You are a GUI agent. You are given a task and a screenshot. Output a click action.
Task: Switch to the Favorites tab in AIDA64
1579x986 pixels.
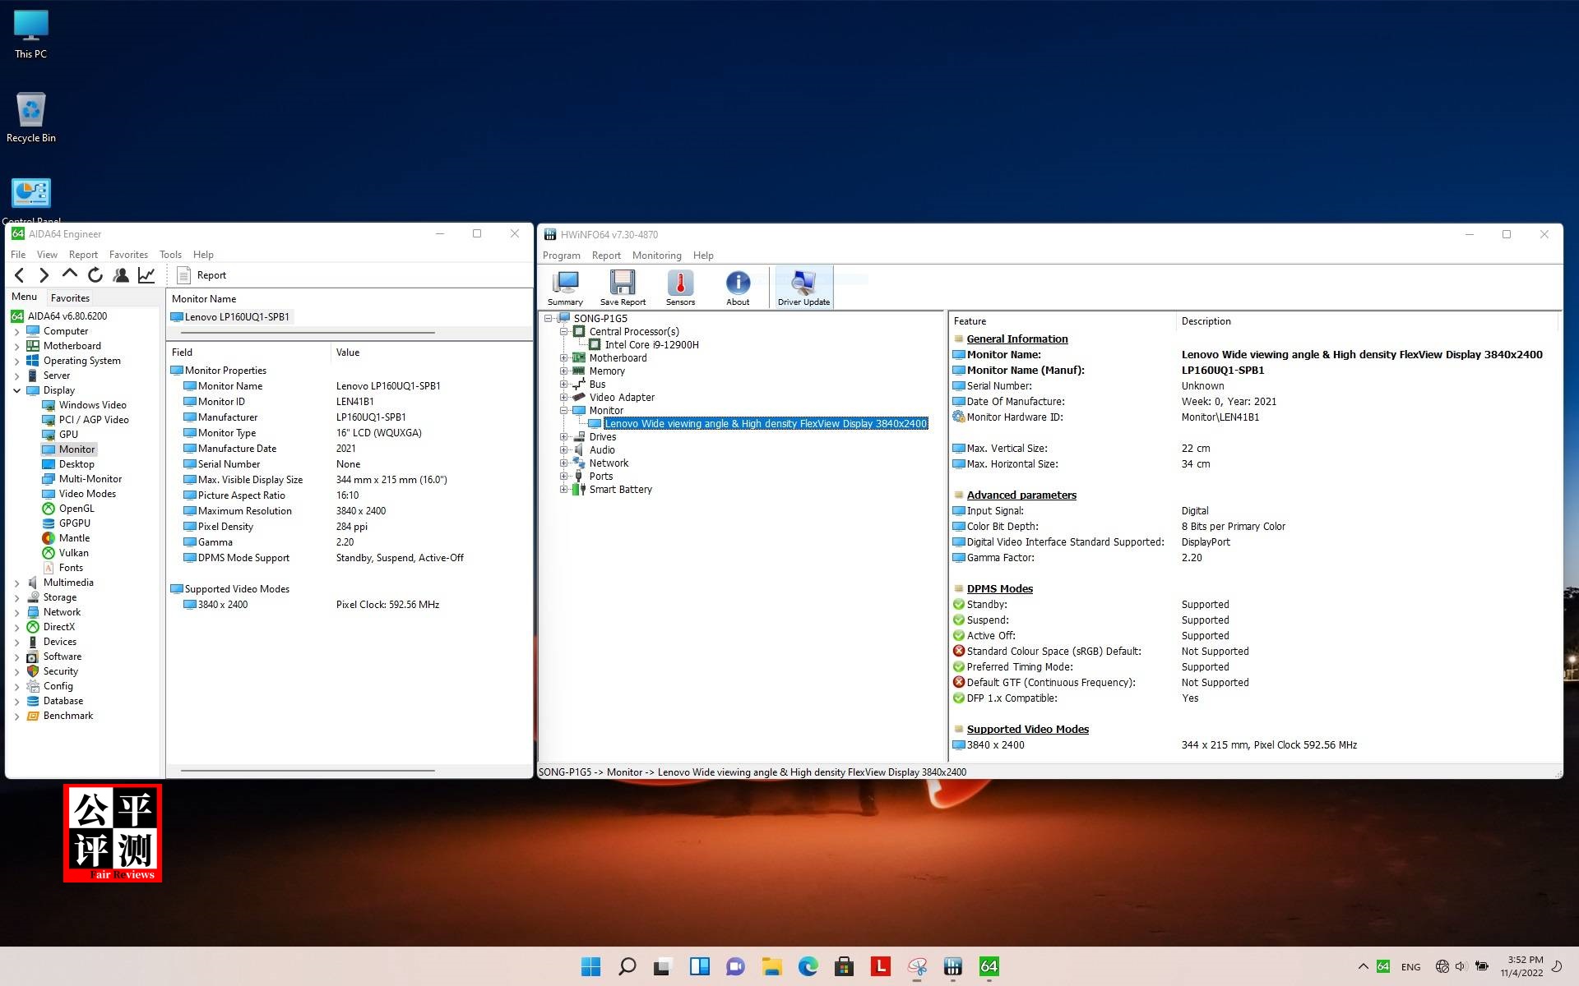[70, 297]
